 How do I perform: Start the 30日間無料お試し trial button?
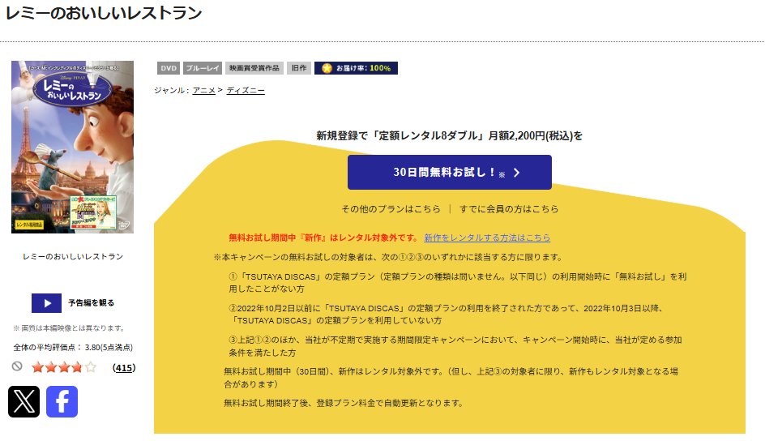pyautogui.click(x=449, y=172)
